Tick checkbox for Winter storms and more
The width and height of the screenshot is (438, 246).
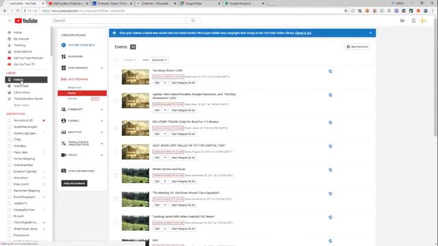pyautogui.click(x=116, y=176)
